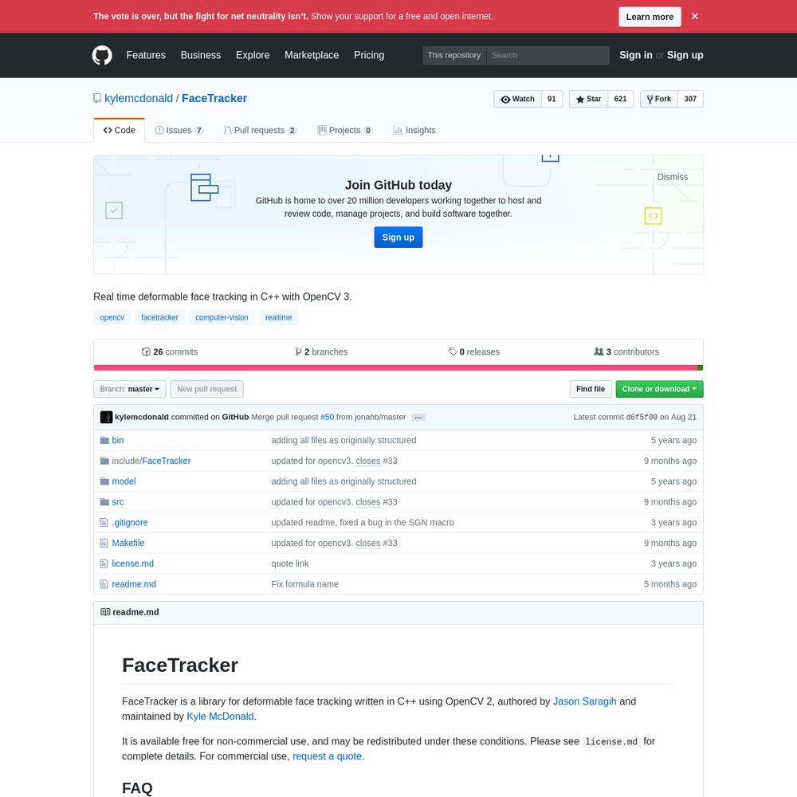797x797 pixels.
Task: Click the model folder icon
Action: [104, 481]
